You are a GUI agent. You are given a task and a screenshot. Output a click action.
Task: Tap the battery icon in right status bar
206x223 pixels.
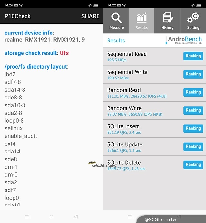coord(199,5)
